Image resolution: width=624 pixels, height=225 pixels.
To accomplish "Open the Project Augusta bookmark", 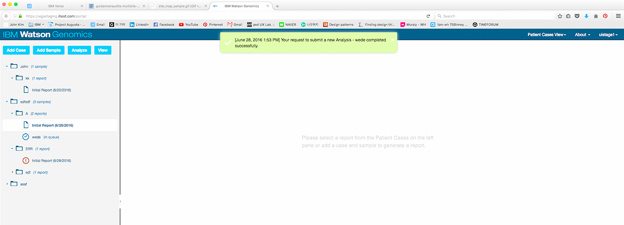I will point(66,24).
